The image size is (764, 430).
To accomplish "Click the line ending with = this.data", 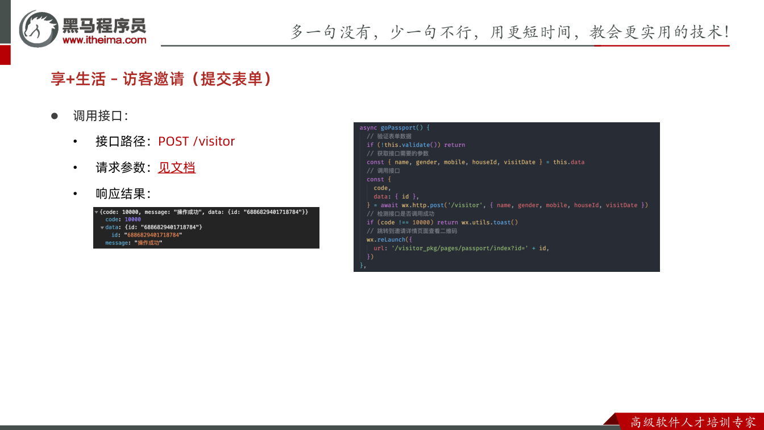I will (475, 162).
